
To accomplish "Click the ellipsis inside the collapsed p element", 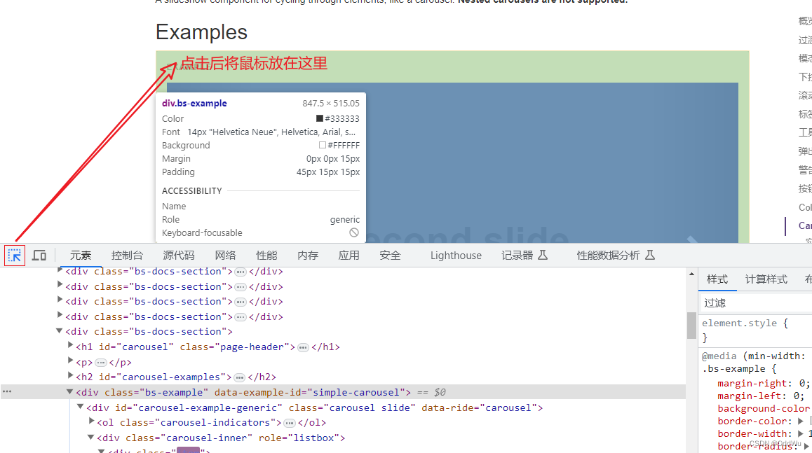I will click(x=100, y=361).
